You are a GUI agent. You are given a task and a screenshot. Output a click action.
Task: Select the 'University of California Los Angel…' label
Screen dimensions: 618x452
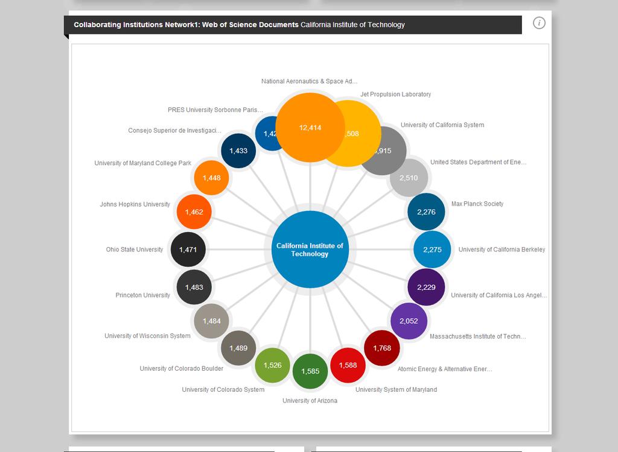point(499,295)
